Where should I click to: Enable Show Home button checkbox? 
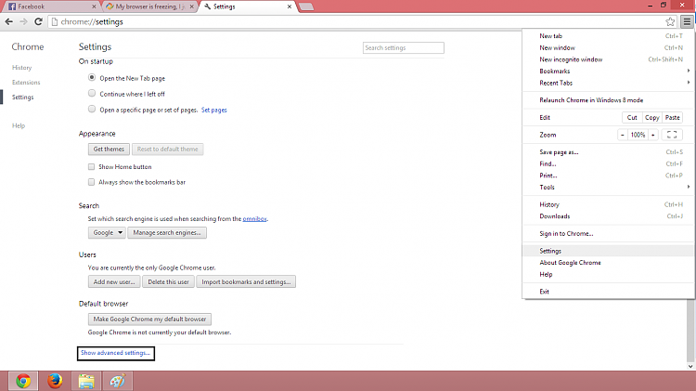coord(92,166)
